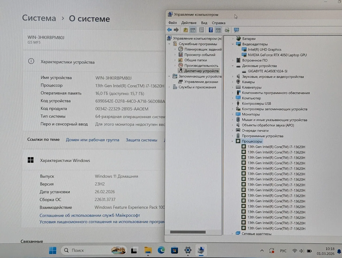Click Scan for hardware changes monitor icon
The height and width of the screenshot is (258, 342).
[x=236, y=30]
